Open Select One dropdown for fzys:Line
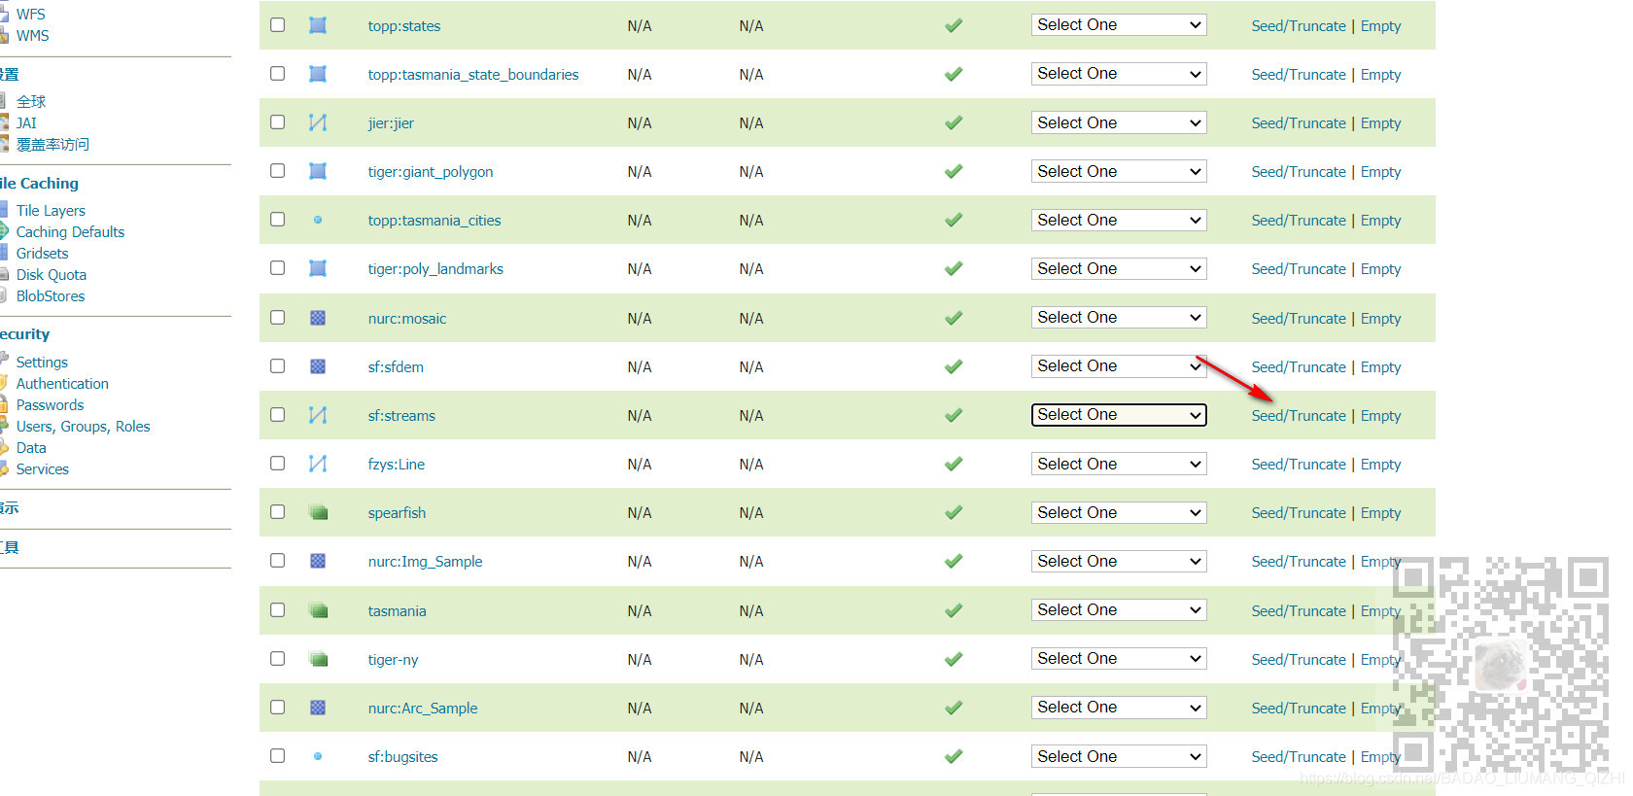The width and height of the screenshot is (1633, 796). coord(1119,464)
